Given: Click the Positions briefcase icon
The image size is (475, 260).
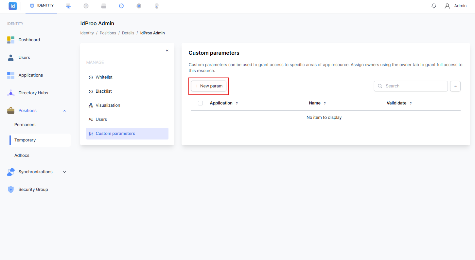Looking at the screenshot, I should (11, 111).
